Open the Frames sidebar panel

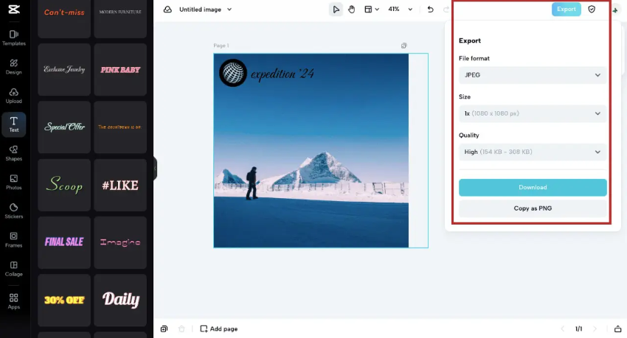[x=14, y=240]
